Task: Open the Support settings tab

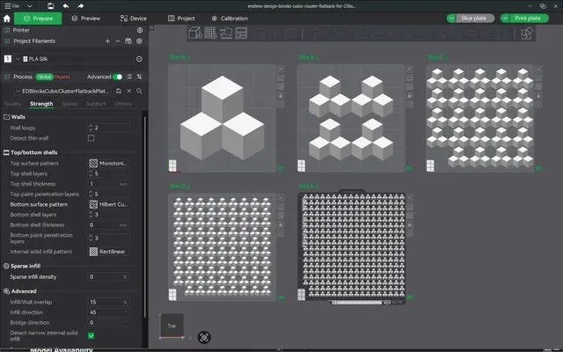Action: click(x=96, y=104)
